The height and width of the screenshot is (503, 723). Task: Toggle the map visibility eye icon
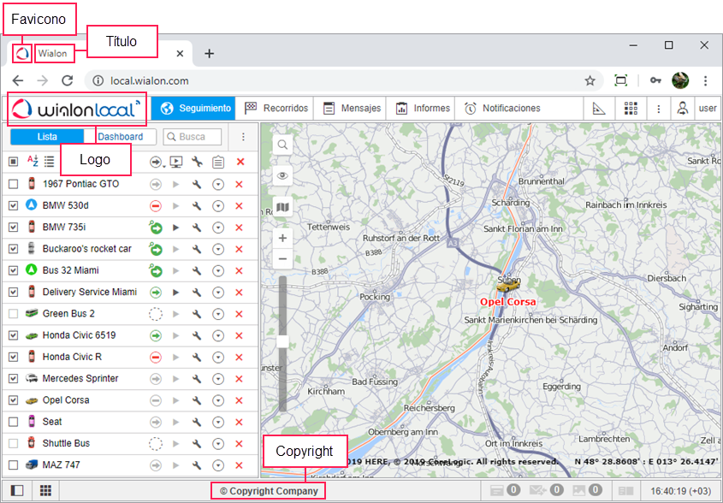(x=282, y=176)
